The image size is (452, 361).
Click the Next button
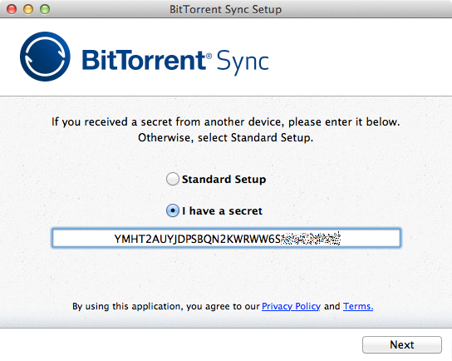point(402,344)
